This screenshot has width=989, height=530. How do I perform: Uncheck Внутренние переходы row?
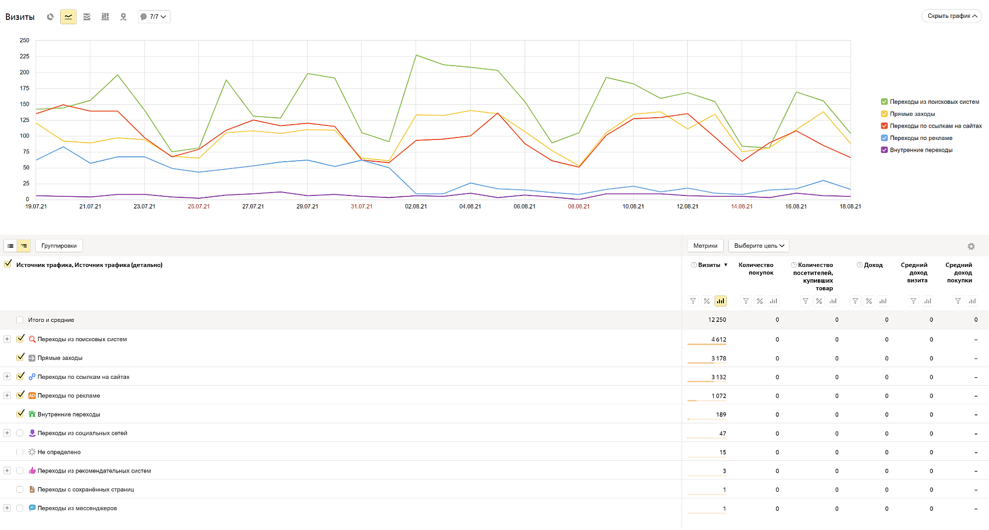click(20, 414)
